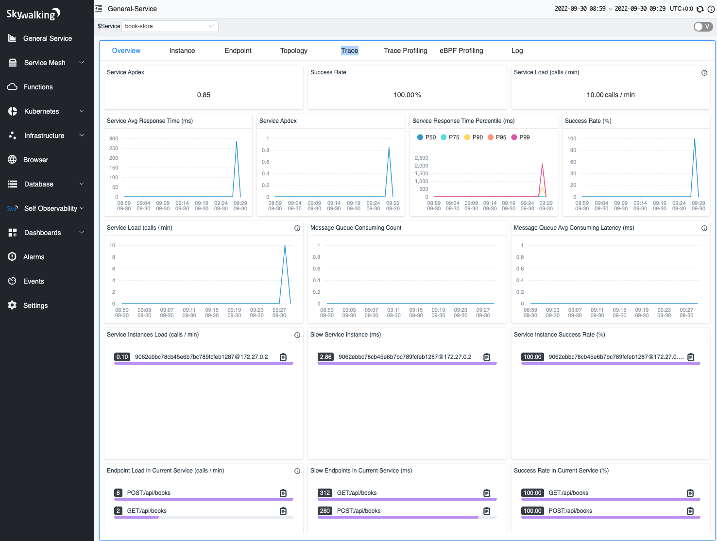This screenshot has width=717, height=541.
Task: Open the Topology tab
Action: [293, 51]
